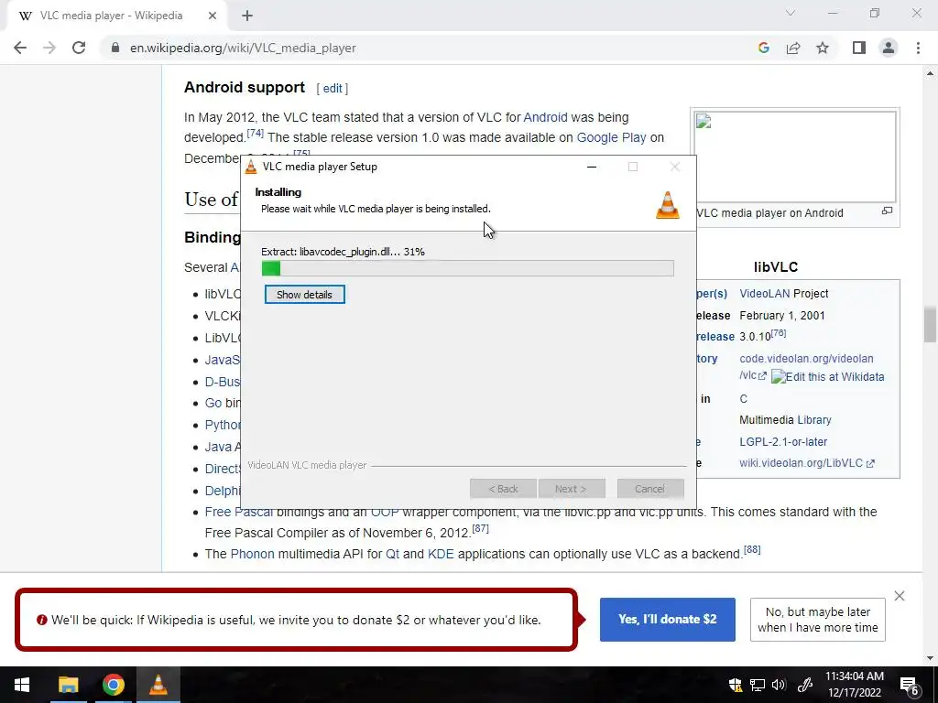Screen dimensions: 938x703
Task: Toggle the Chrome side panel
Action: coord(859,48)
